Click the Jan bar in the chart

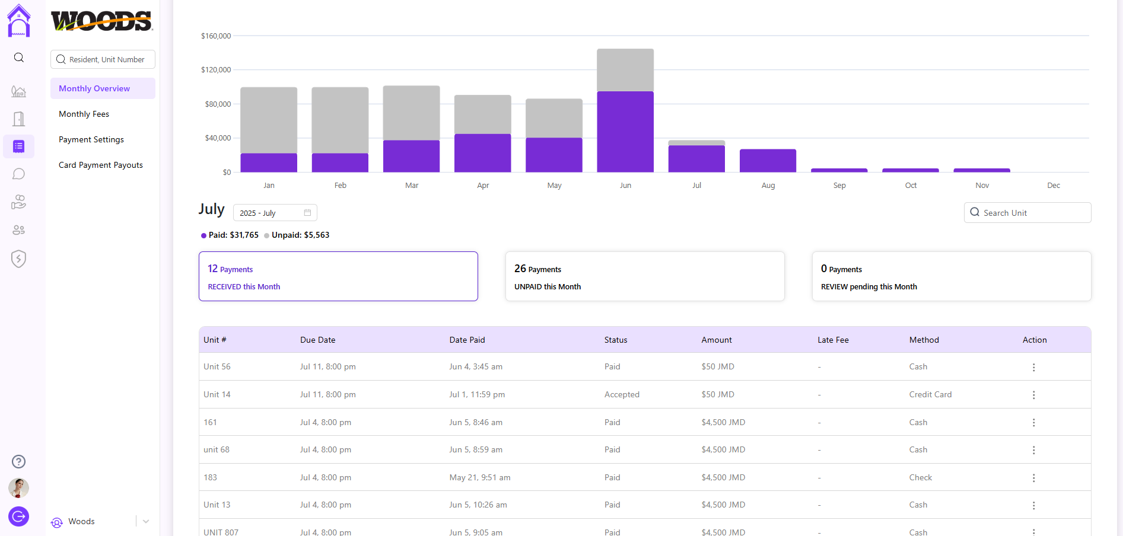tap(269, 130)
